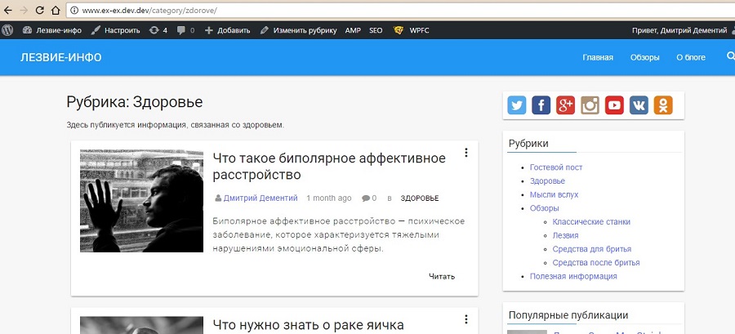The width and height of the screenshot is (735, 334).
Task: Click the Рубрика: Здоровье page heading
Action: [135, 101]
